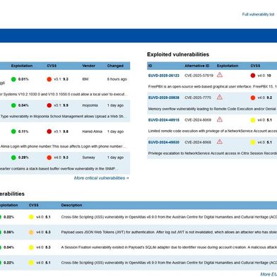277x277 pixels.
Task: Click the dark red dot beside CVSS 10
Action: pos(253,76)
